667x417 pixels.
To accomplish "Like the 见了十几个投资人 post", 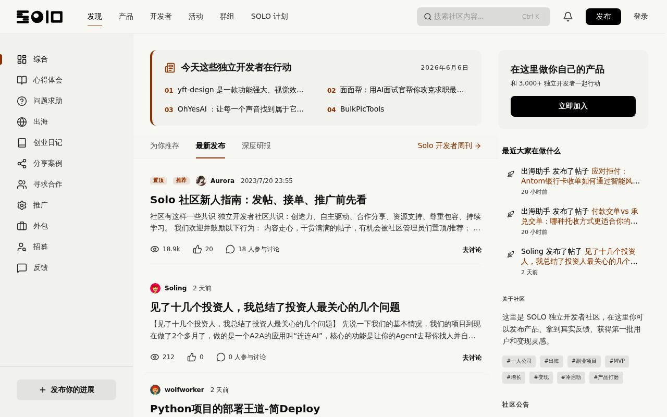I will [192, 357].
